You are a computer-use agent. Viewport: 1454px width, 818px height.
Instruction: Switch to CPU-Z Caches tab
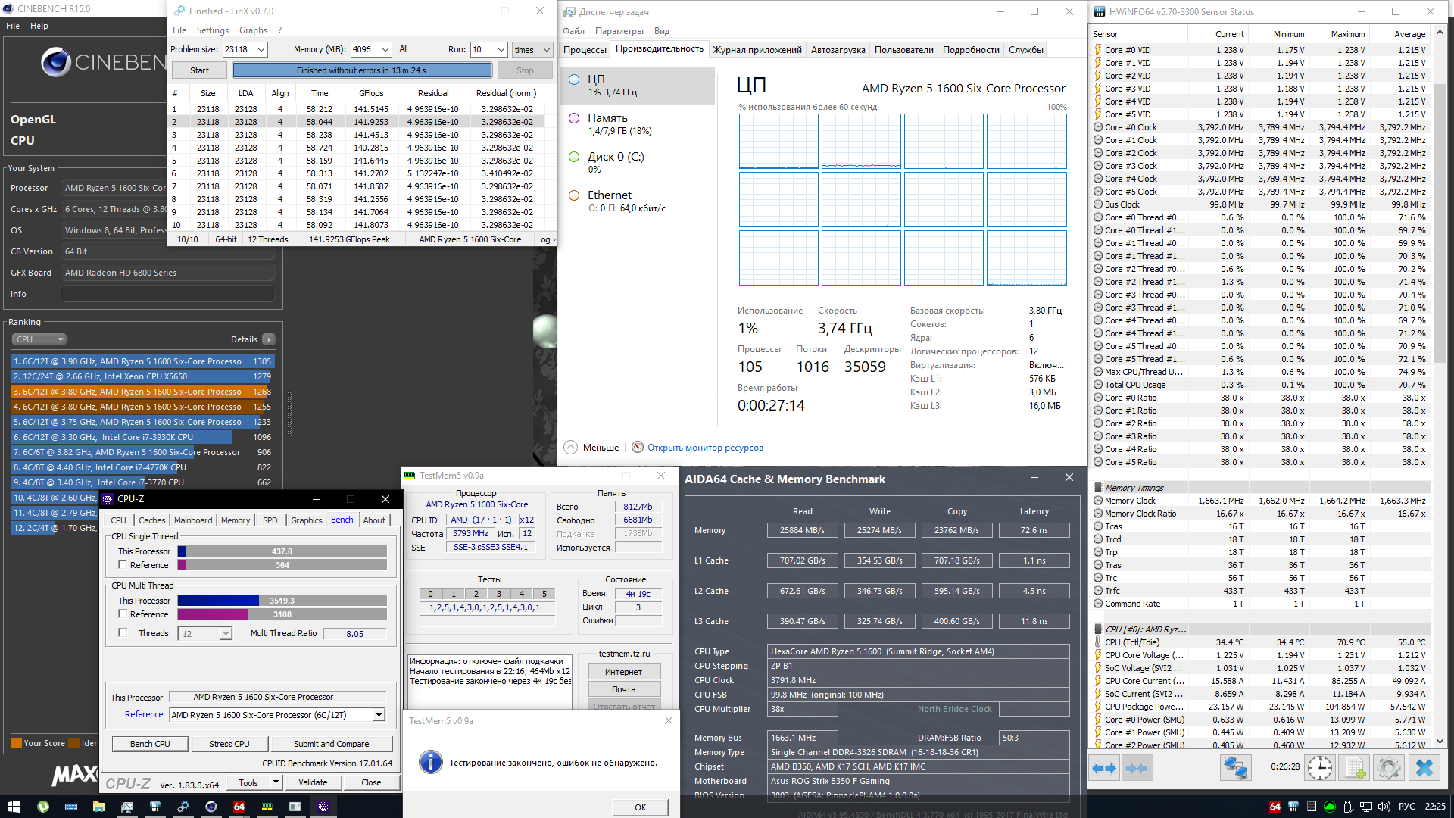click(151, 520)
